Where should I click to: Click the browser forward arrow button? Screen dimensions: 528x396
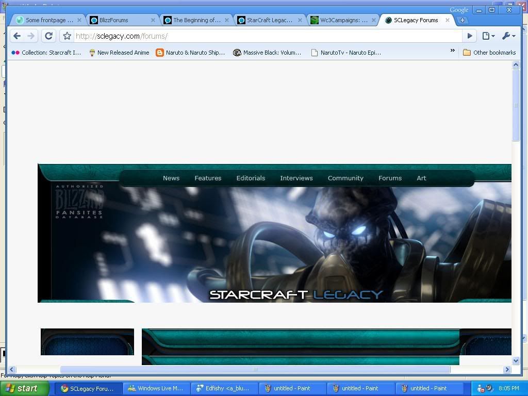coord(31,36)
